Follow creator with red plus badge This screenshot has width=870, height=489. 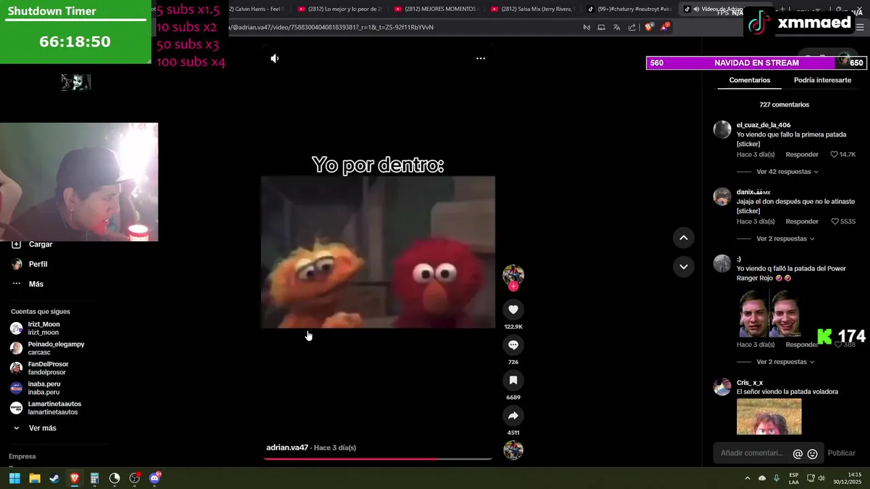513,287
